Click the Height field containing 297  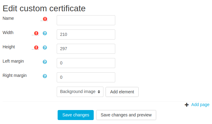[86, 49]
